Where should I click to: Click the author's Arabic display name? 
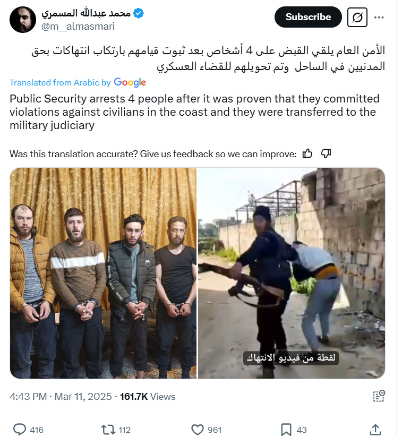tap(86, 13)
